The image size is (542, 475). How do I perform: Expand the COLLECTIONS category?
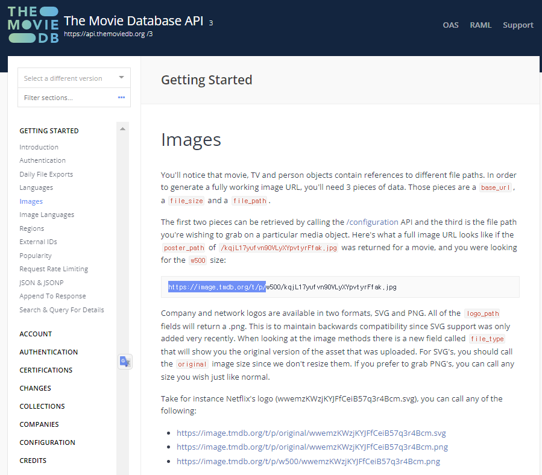tap(42, 406)
